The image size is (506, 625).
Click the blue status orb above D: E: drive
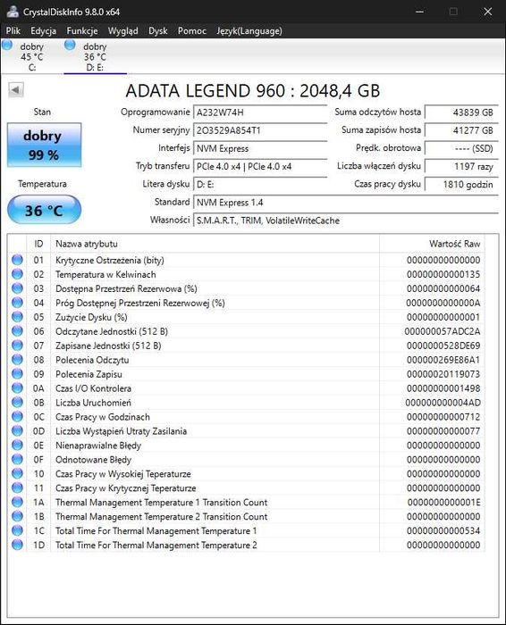tap(70, 45)
